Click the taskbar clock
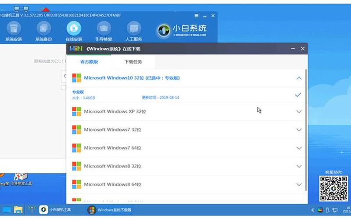 click(347, 210)
